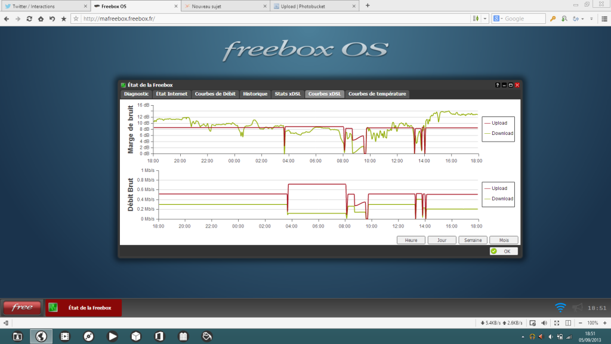
Task: Go forward with the browser forward arrow
Action: 18,19
